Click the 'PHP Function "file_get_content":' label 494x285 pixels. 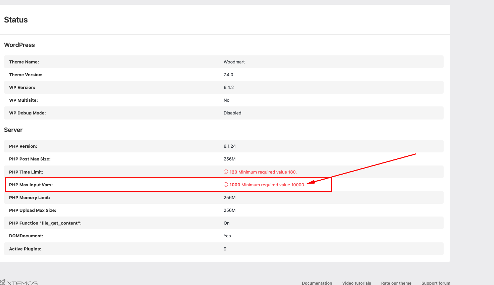(x=45, y=223)
